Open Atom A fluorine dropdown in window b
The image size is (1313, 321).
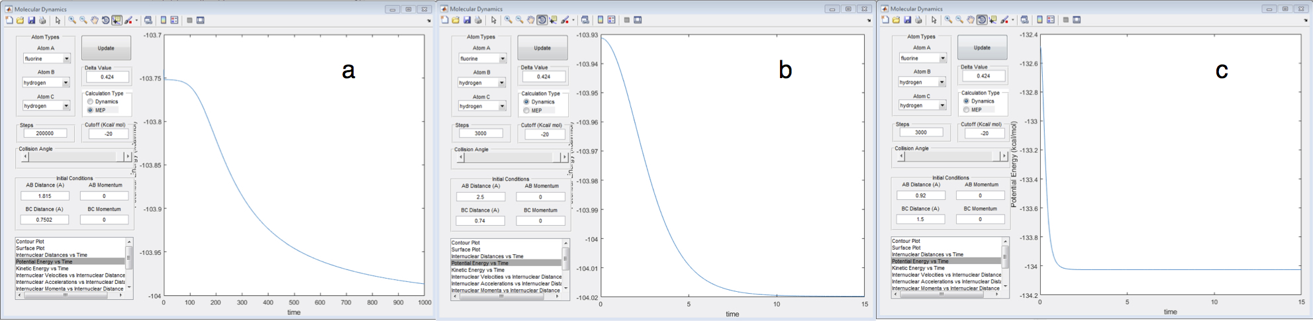(x=482, y=59)
